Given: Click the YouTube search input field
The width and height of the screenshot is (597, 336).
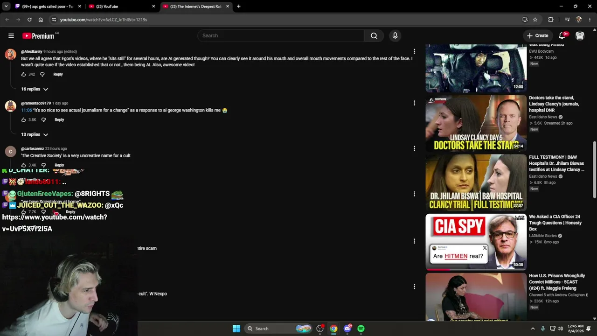Looking at the screenshot, I should click(281, 36).
